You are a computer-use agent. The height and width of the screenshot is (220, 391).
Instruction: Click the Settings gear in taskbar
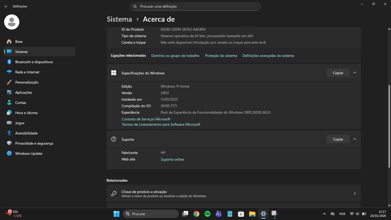click(263, 214)
